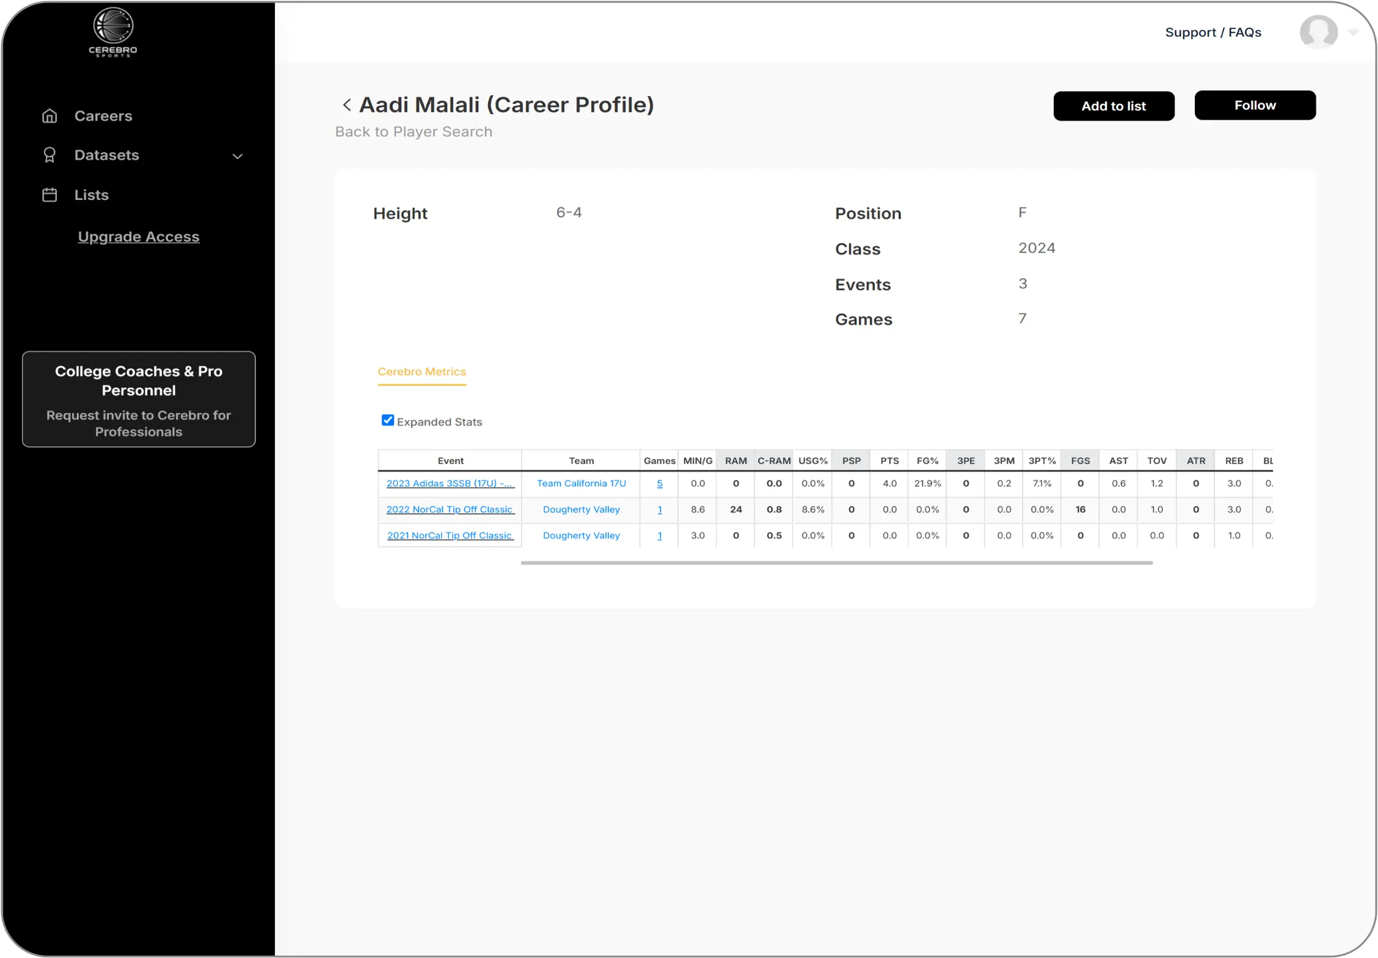Click the PSP column header
Viewport: 1378px width, 958px height.
(851, 461)
